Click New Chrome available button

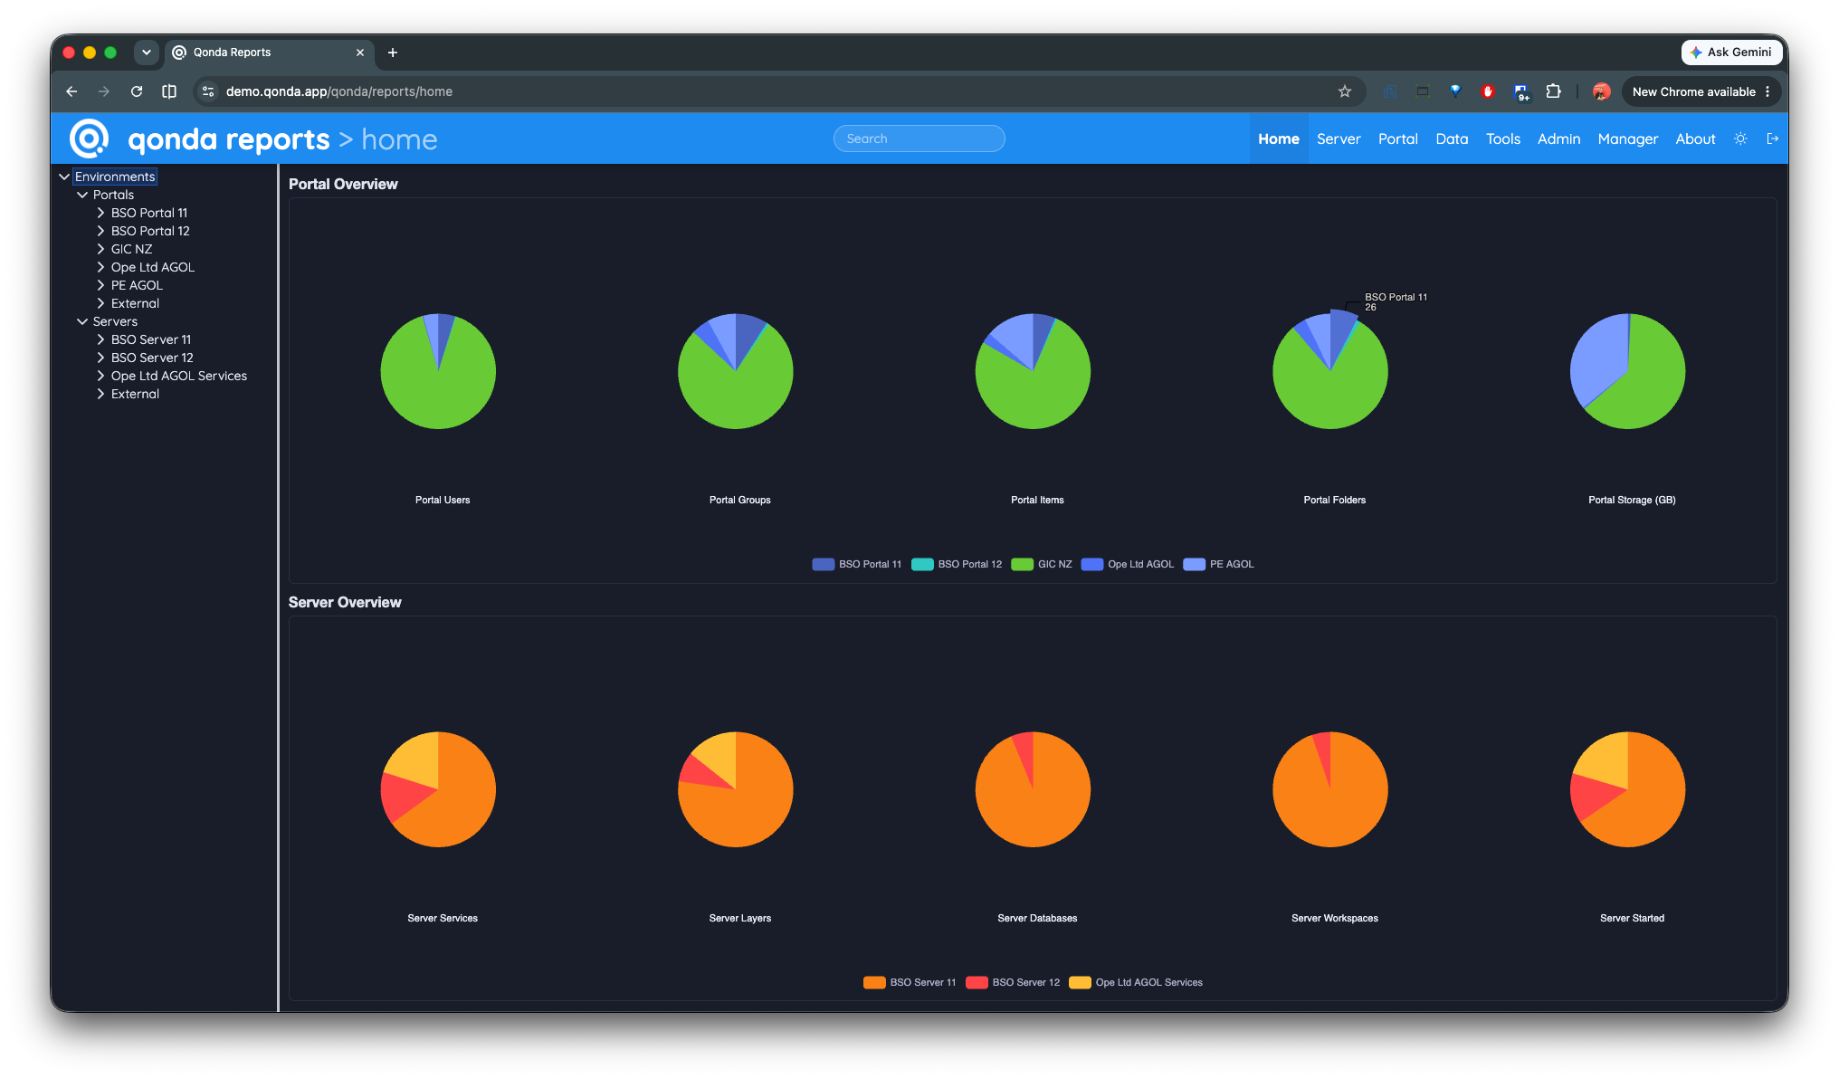1701,91
